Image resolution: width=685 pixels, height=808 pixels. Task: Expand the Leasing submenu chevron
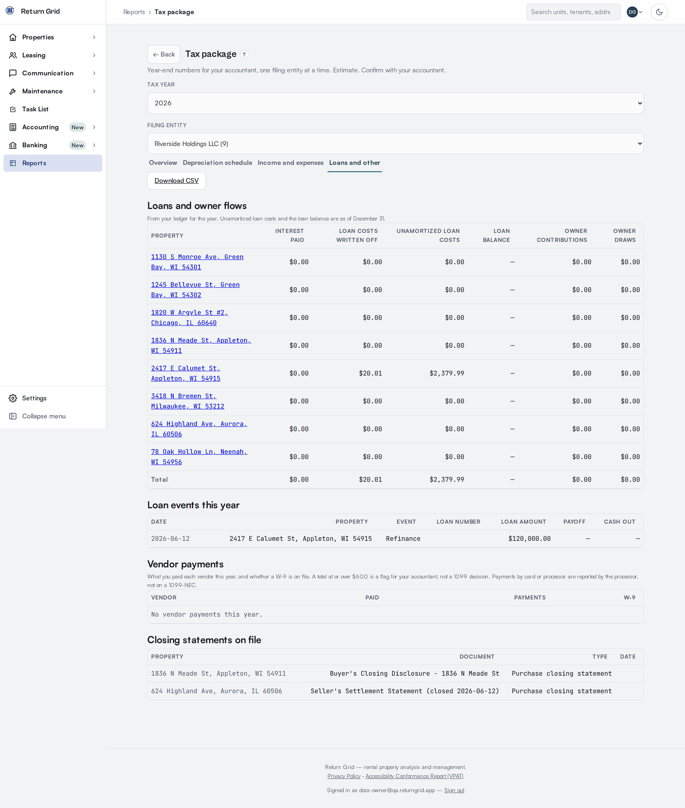[x=94, y=55]
